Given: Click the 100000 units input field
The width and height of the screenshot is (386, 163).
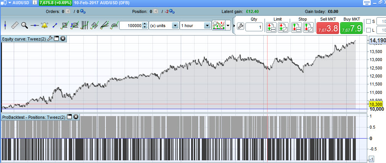Looking at the screenshot, I should coord(131,26).
